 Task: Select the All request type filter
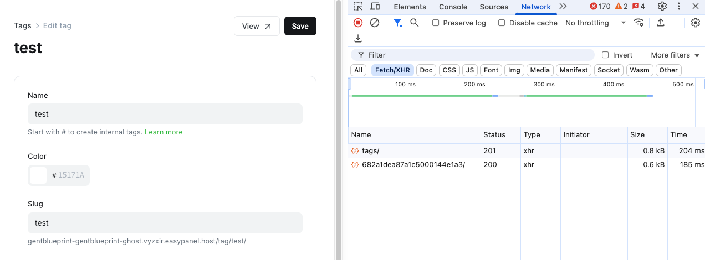point(359,70)
